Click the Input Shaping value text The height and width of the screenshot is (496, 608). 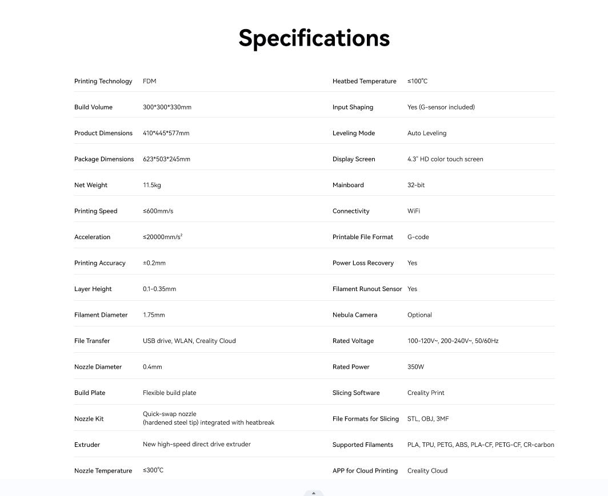(441, 107)
